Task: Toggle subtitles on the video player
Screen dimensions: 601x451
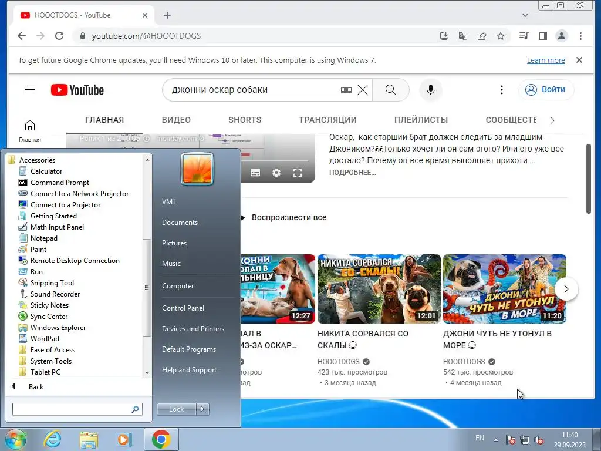Action: click(x=255, y=173)
